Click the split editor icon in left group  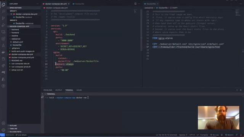(x=135, y=4)
